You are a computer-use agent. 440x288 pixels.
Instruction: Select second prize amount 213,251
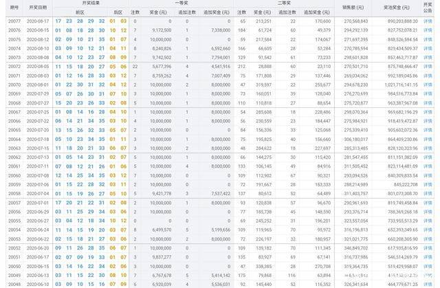tap(263, 21)
